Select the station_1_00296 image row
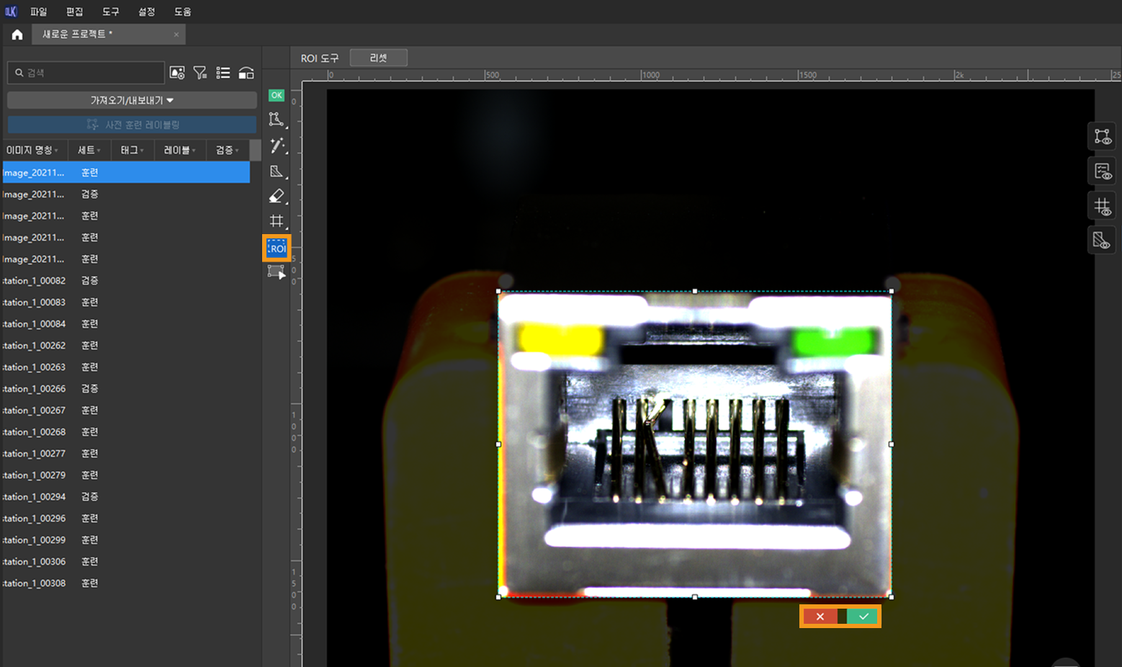 (126, 518)
